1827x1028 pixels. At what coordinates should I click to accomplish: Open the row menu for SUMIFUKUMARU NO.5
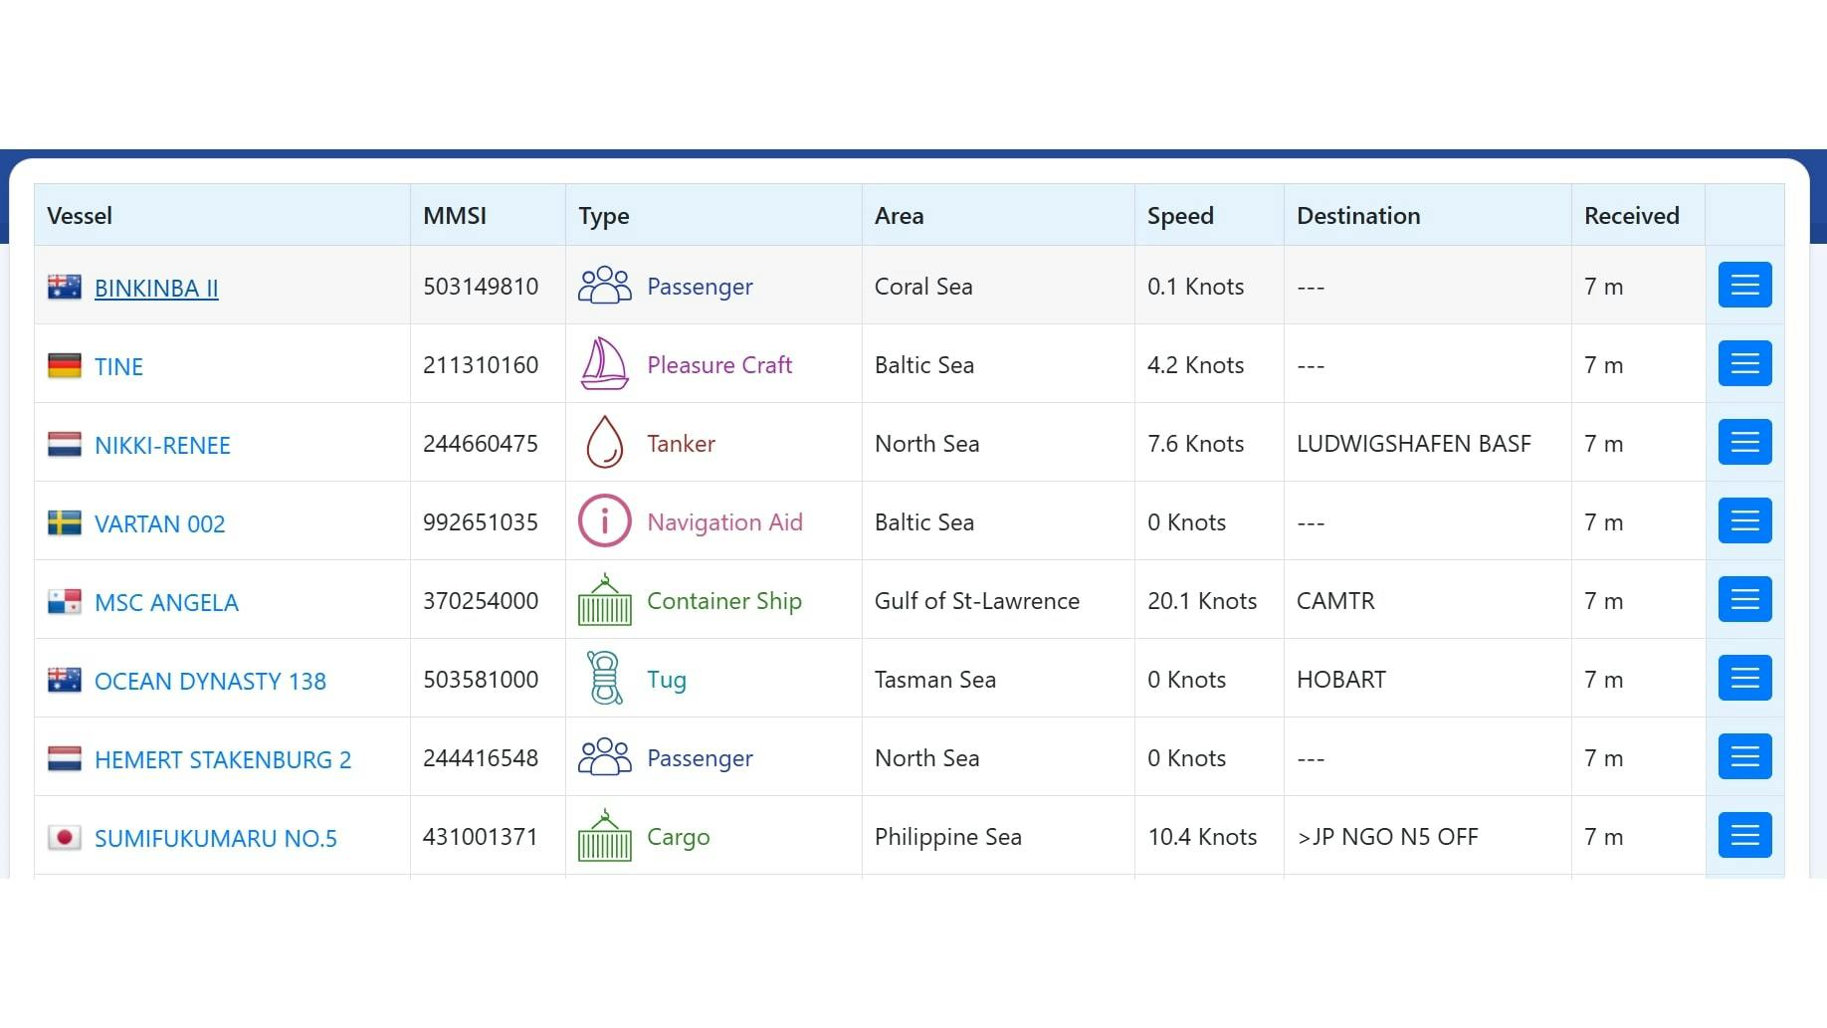(1745, 835)
